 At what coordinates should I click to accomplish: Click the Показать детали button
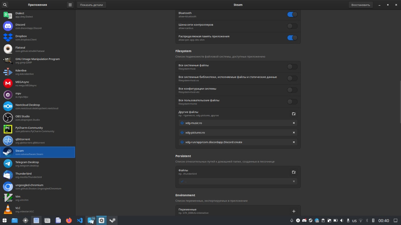pos(91,5)
